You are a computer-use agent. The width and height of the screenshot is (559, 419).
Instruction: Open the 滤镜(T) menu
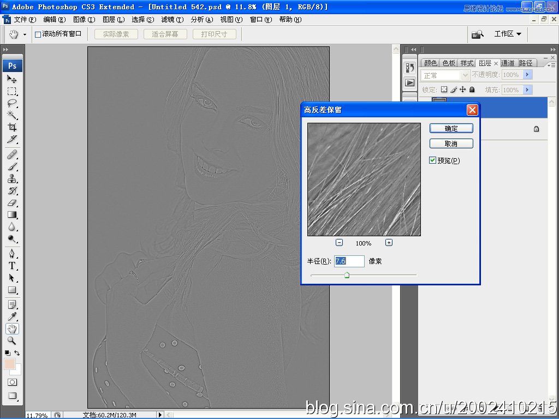(x=173, y=20)
